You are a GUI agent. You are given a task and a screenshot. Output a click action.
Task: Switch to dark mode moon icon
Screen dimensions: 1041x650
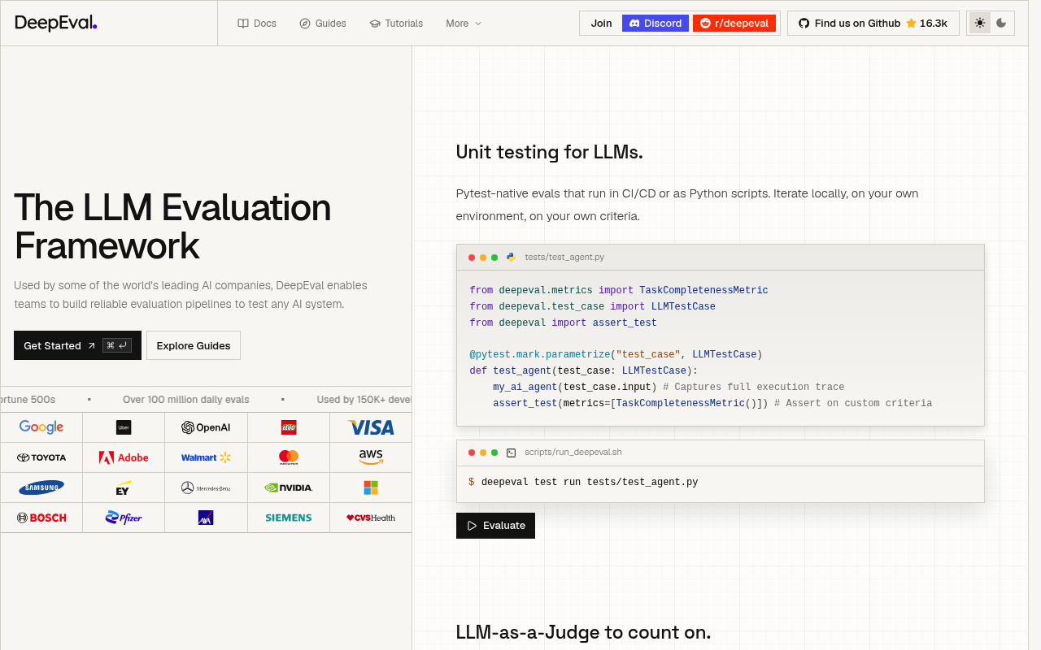click(1001, 23)
